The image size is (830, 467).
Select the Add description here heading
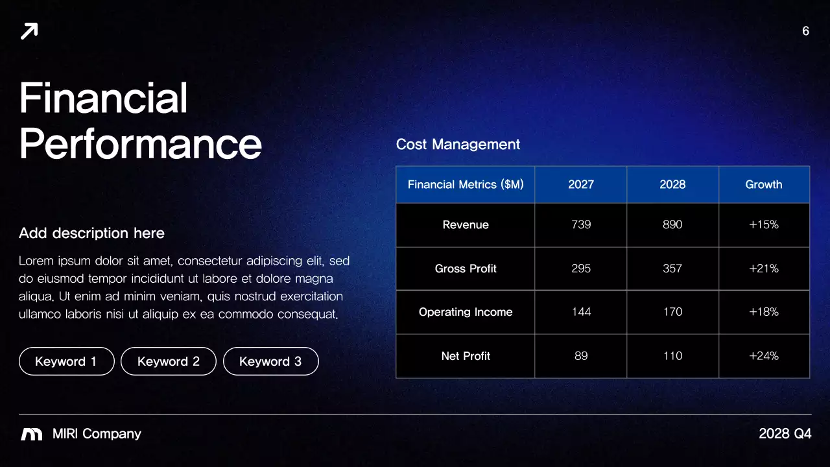pyautogui.click(x=91, y=233)
